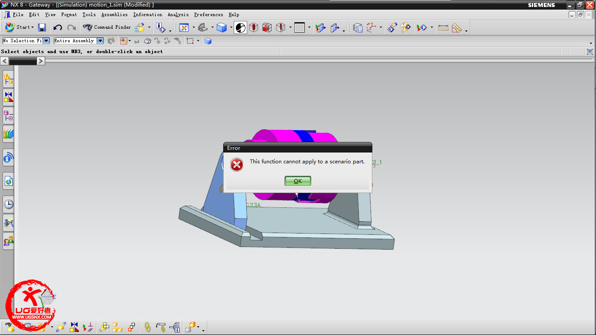Click the selection priority crosshair icon
The width and height of the screenshot is (596, 335).
[x=124, y=41]
